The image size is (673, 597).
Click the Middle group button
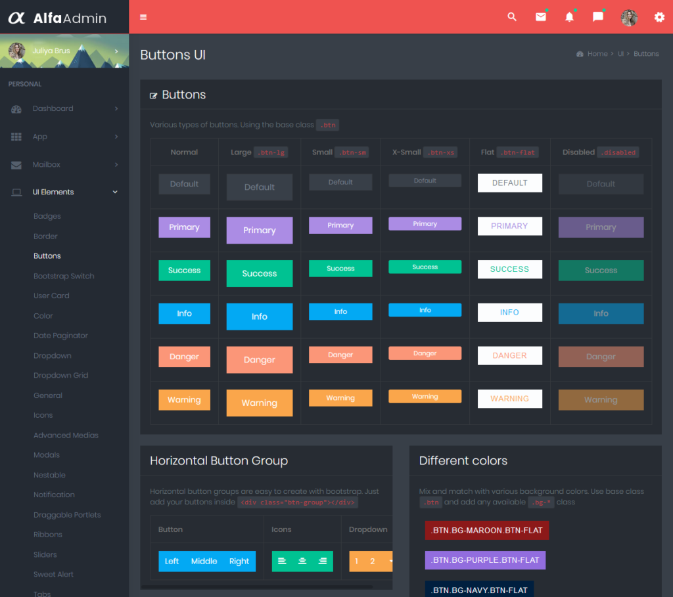(204, 562)
